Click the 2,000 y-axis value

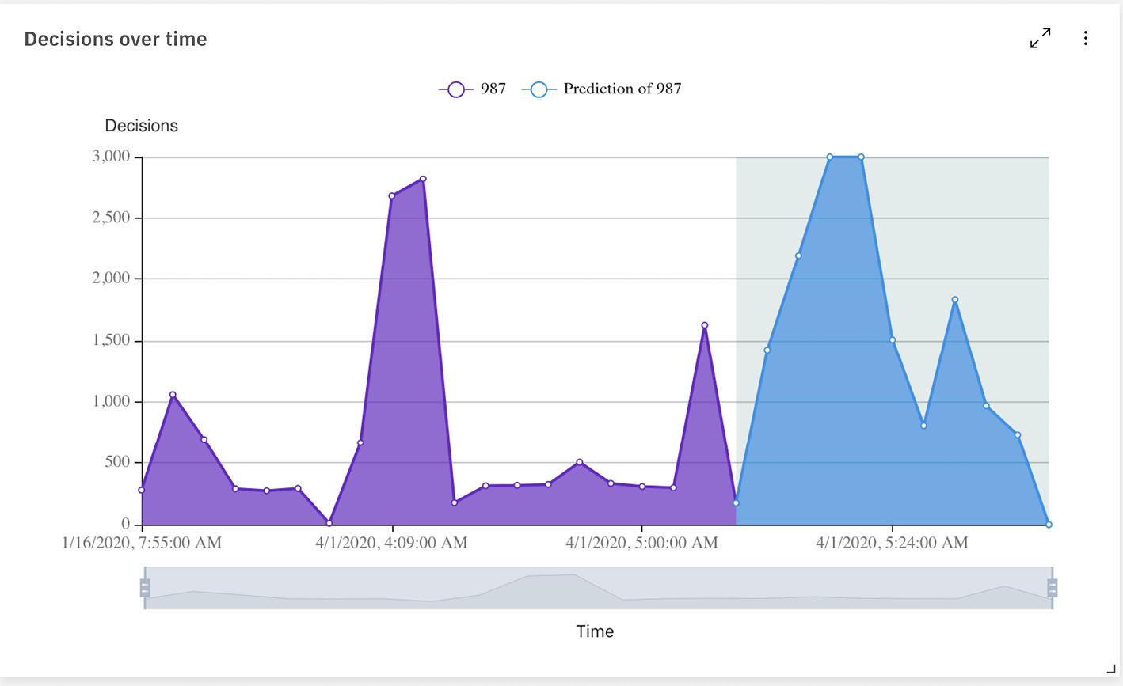pyautogui.click(x=112, y=279)
